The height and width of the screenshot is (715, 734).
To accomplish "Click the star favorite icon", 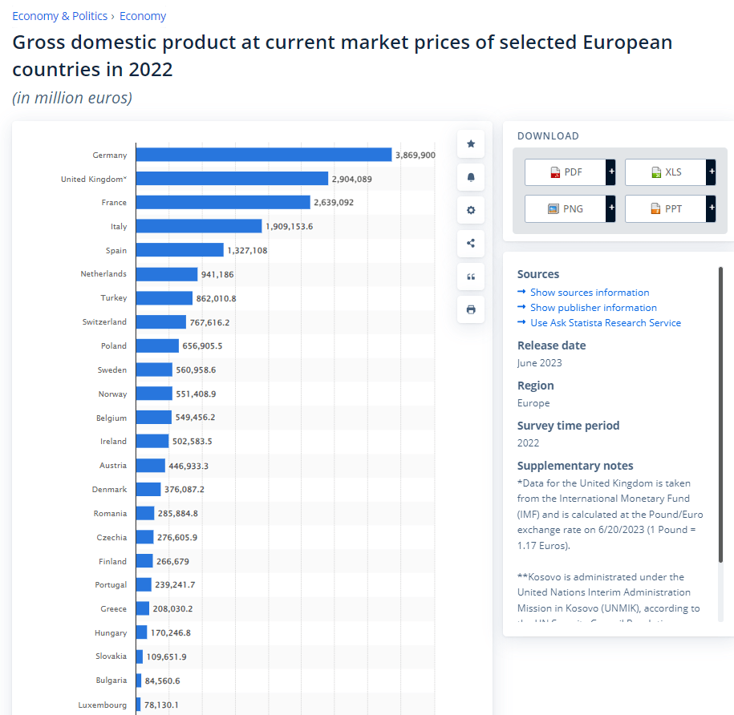I will [471, 143].
